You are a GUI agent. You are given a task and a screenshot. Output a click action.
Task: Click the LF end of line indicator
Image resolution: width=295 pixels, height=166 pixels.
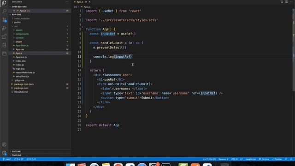click(242, 159)
